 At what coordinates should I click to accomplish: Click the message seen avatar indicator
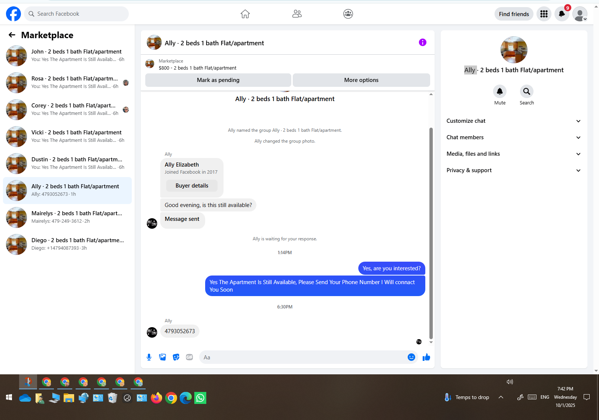click(419, 342)
